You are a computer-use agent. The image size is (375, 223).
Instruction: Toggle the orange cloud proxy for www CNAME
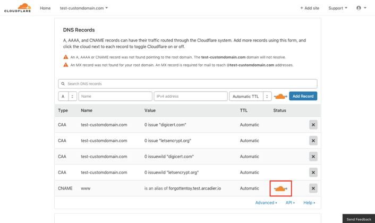coord(280,189)
